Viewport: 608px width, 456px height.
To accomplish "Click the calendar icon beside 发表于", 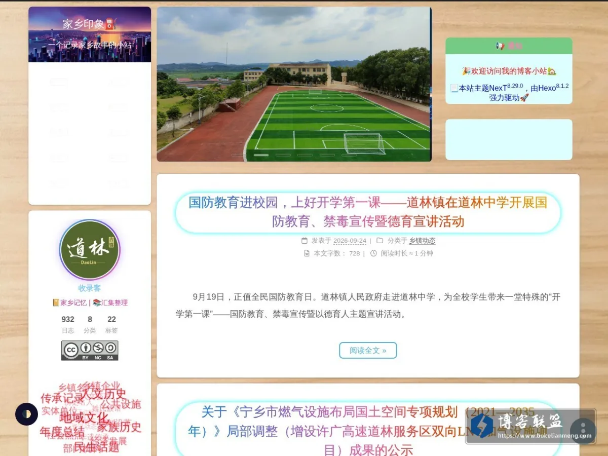I will click(304, 241).
